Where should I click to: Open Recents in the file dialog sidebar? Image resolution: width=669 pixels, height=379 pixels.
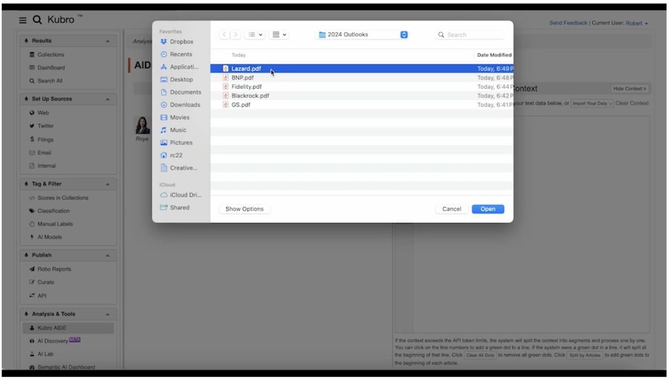[x=176, y=55]
